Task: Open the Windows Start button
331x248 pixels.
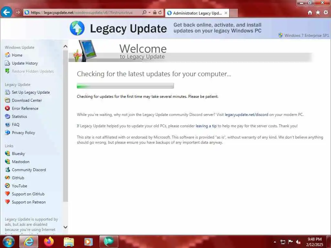Action: pos(8,242)
